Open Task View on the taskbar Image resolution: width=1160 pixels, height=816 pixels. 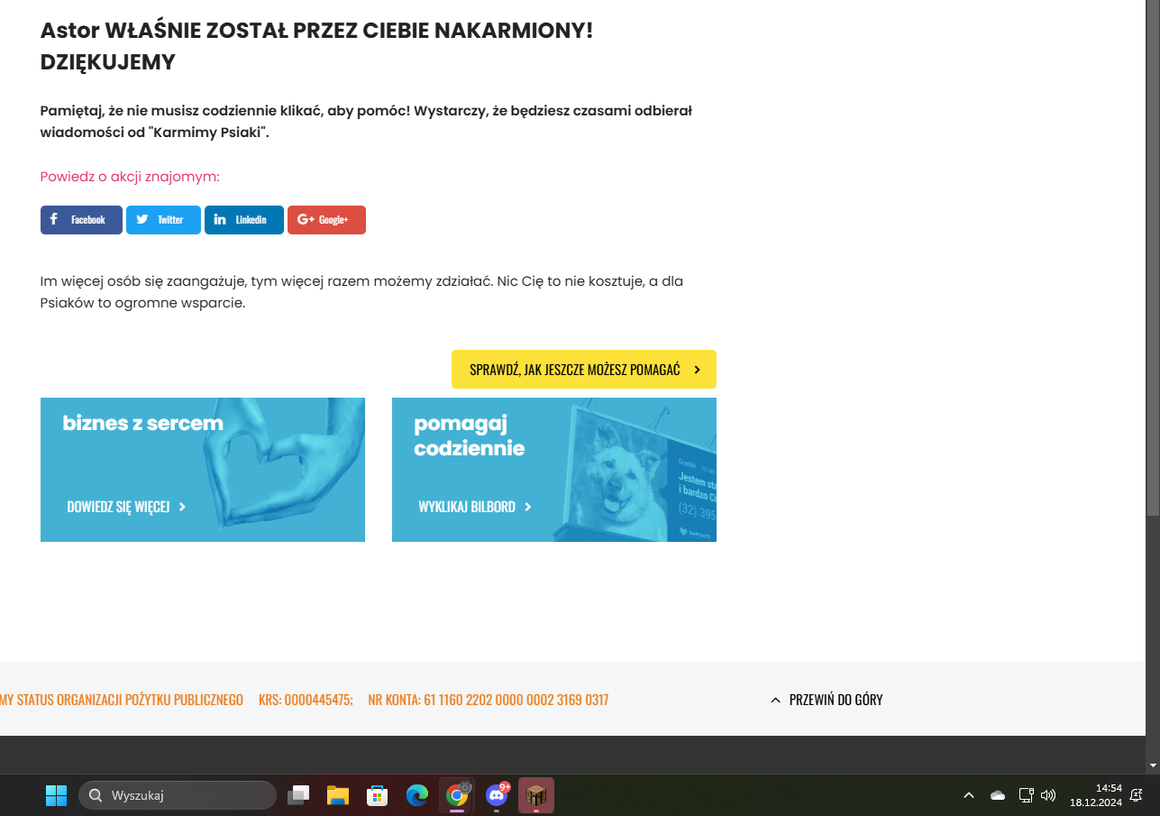298,795
